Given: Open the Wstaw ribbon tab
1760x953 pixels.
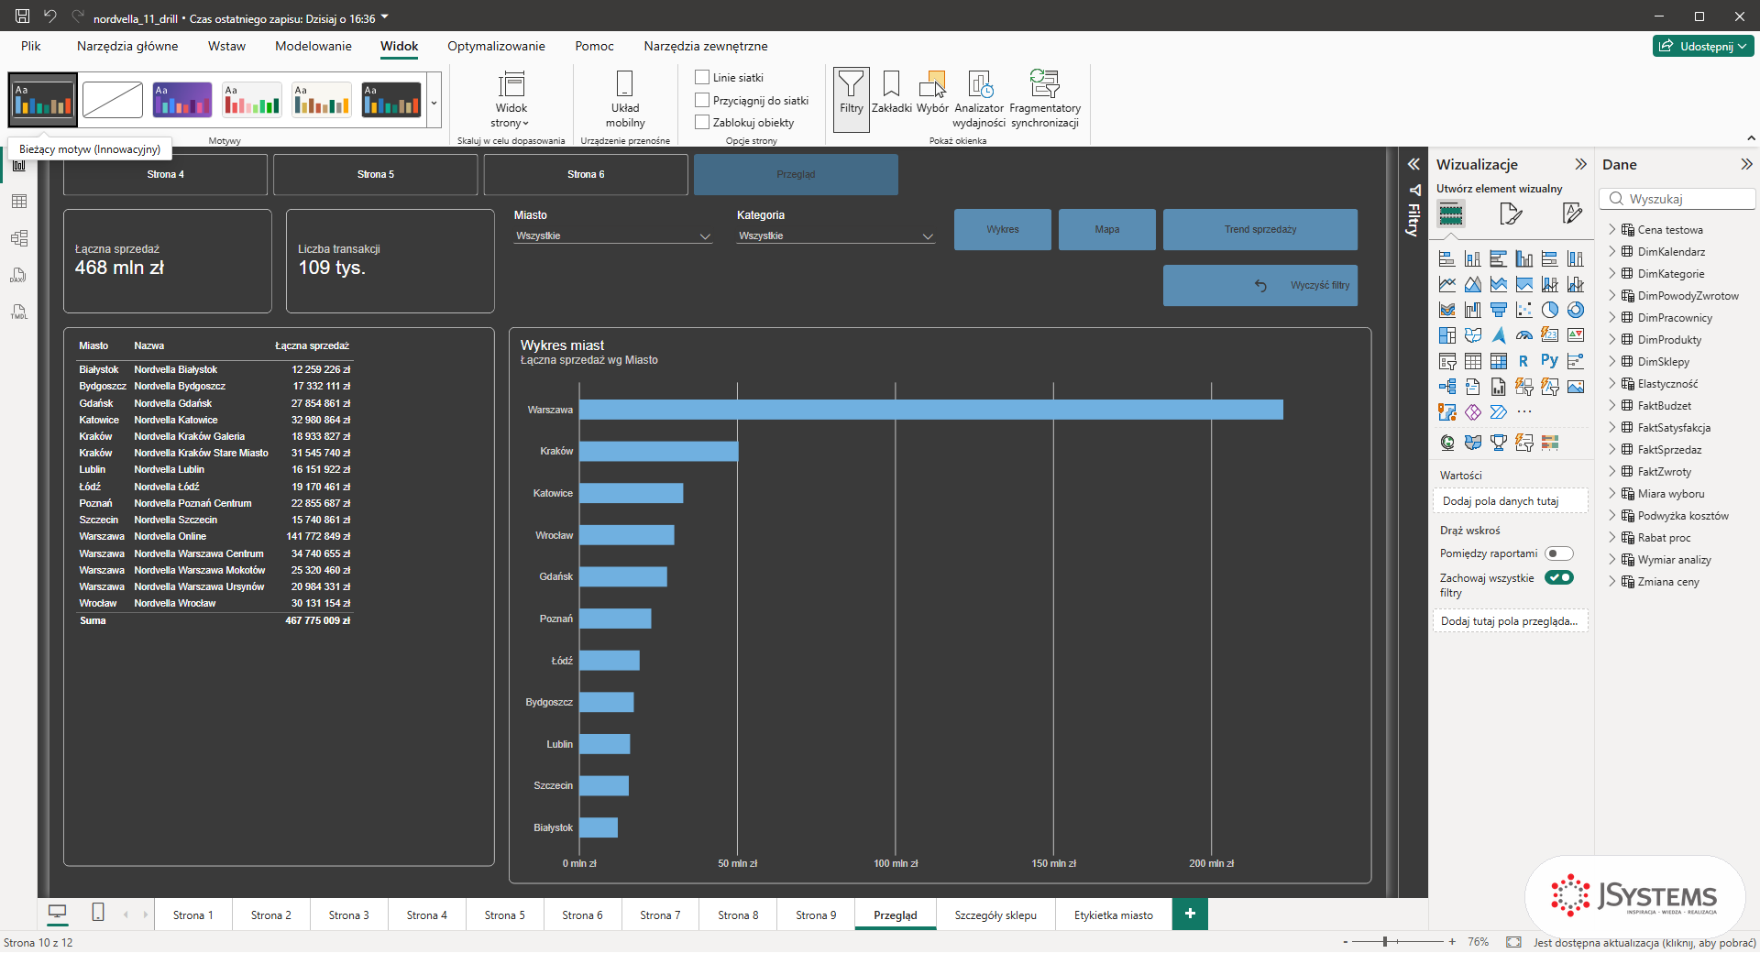Looking at the screenshot, I should coord(226,46).
